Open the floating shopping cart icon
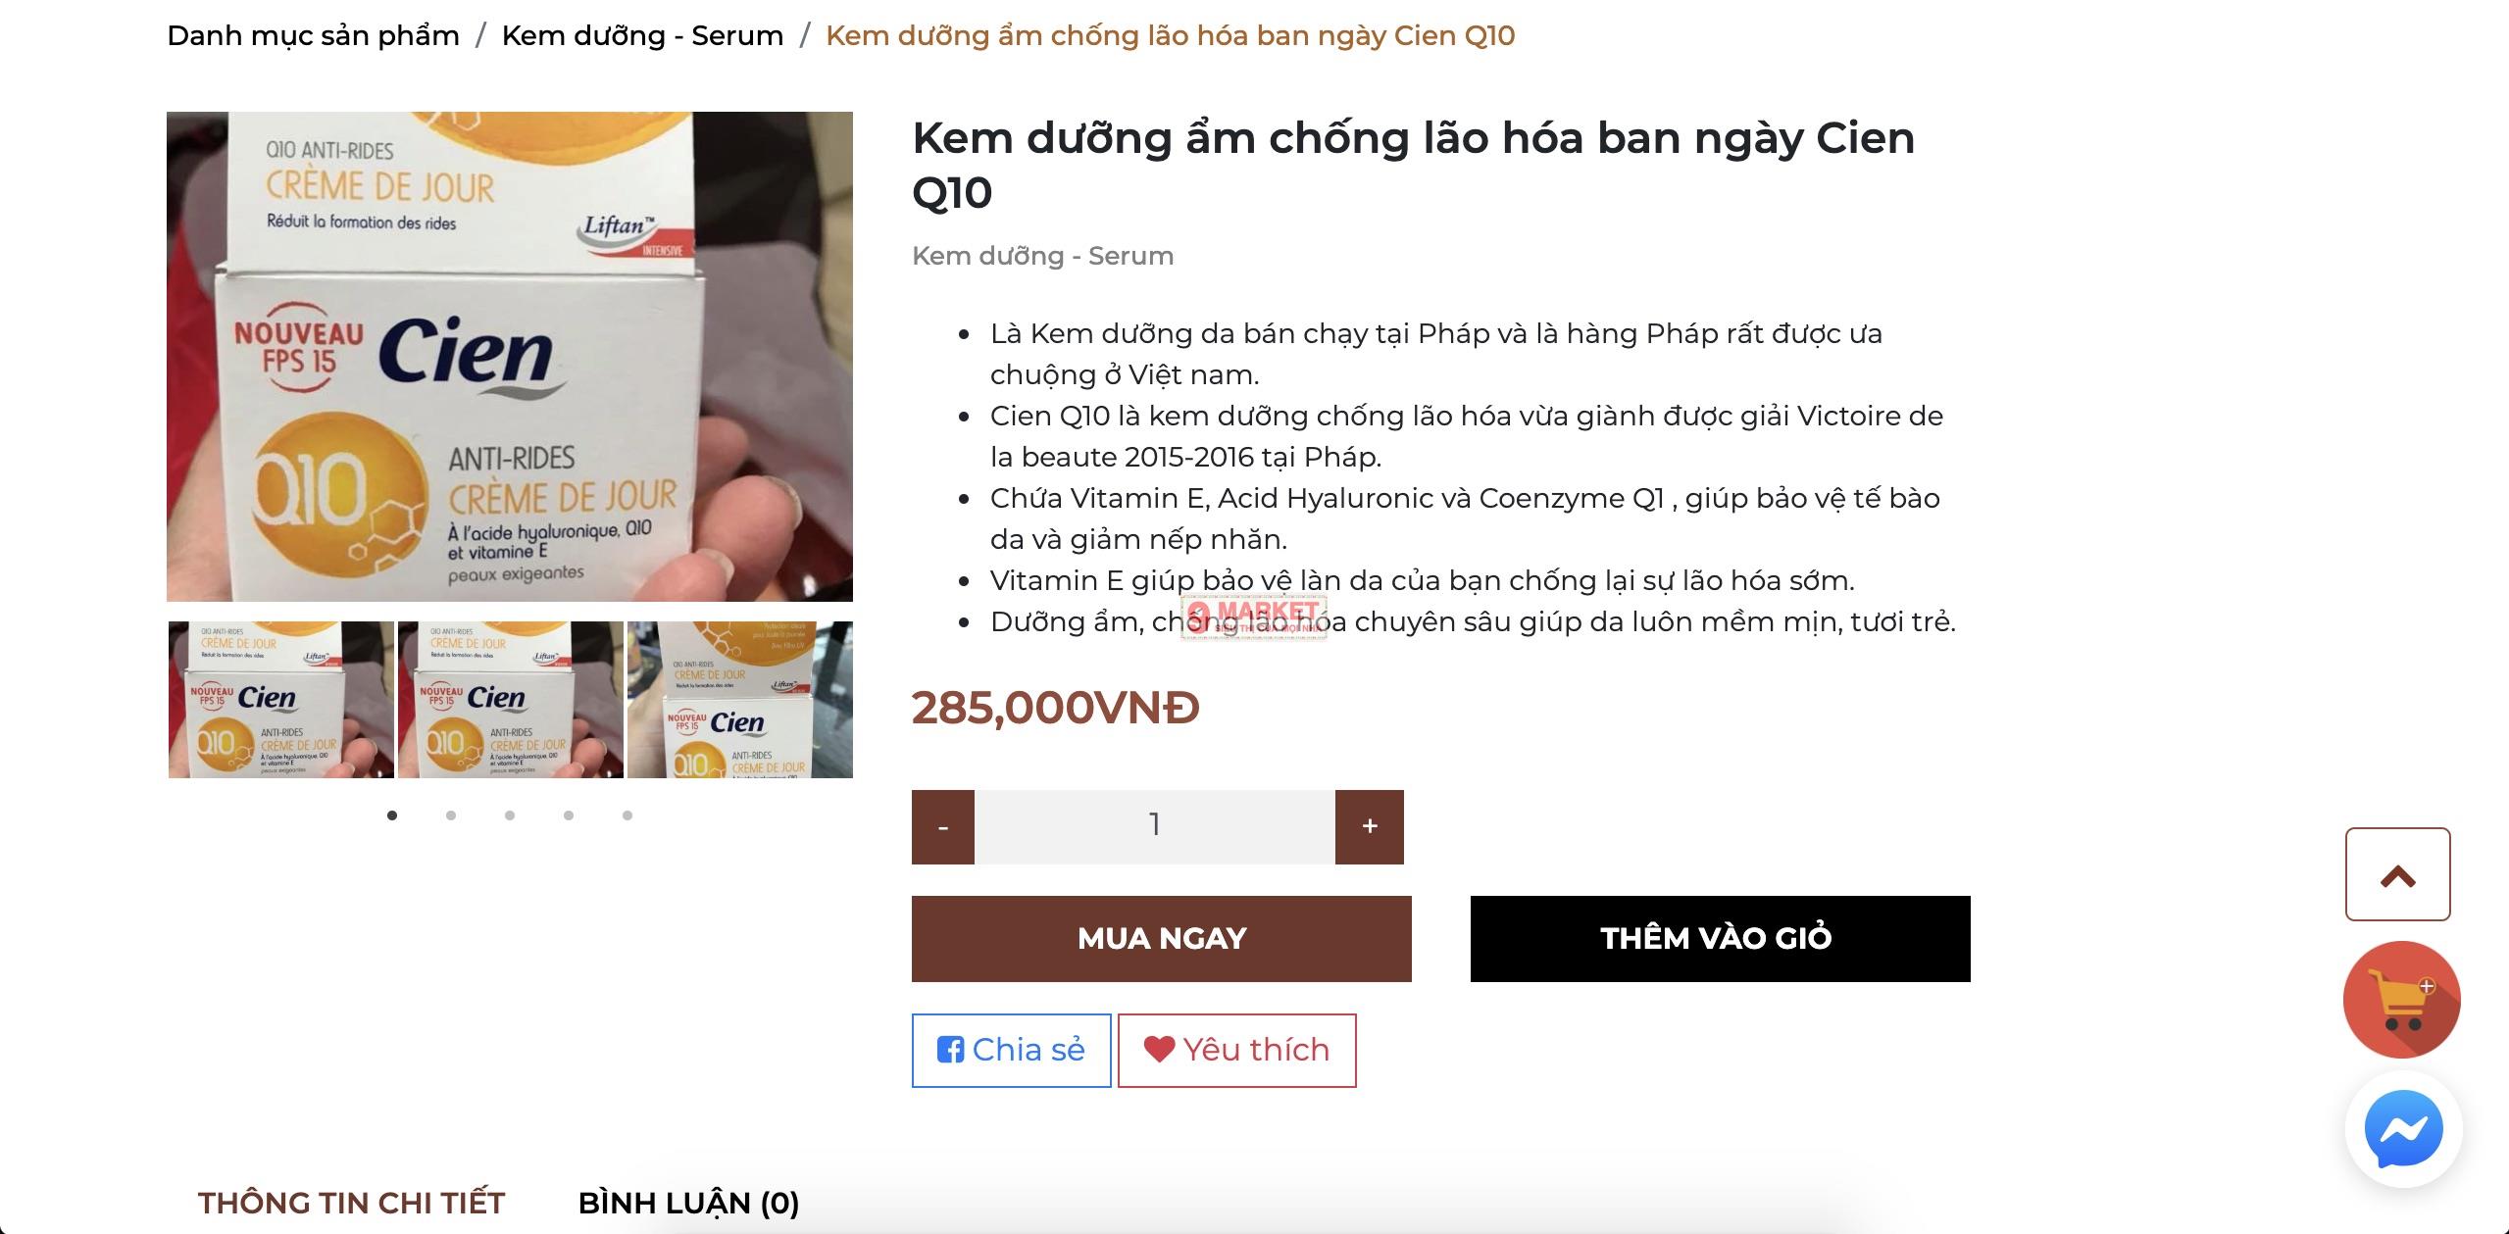The width and height of the screenshot is (2509, 1234). (2401, 999)
